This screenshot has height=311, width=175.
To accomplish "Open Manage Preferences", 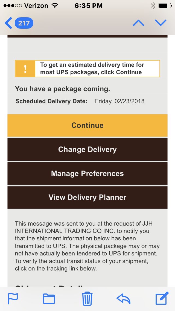I will coord(87,174).
